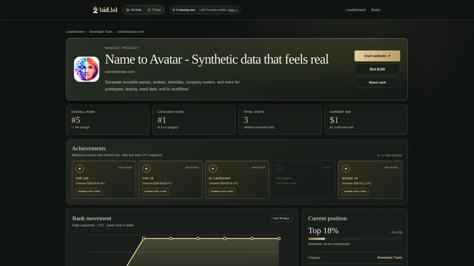Click the Share rank button
474x266 pixels.
pyautogui.click(x=377, y=82)
